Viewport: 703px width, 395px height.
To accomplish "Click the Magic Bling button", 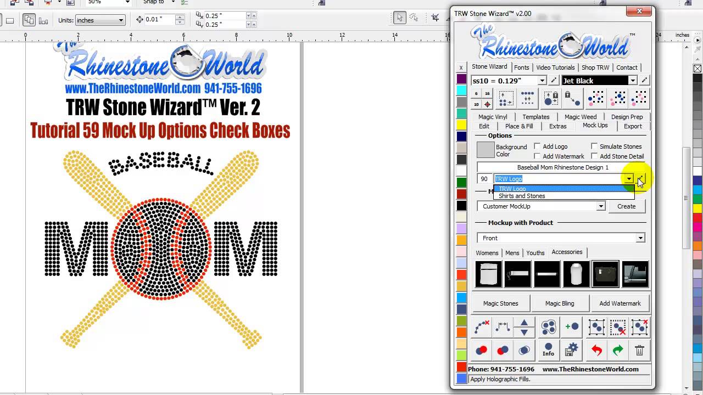I will coord(560,303).
